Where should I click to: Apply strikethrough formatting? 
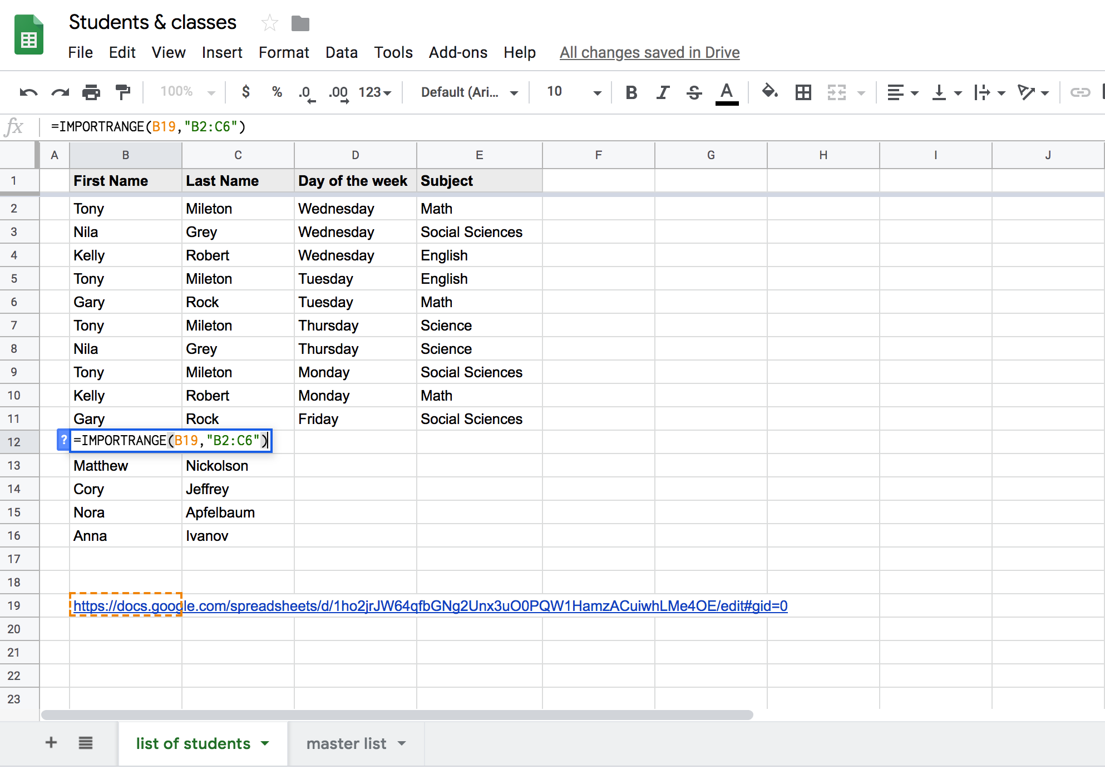(694, 92)
